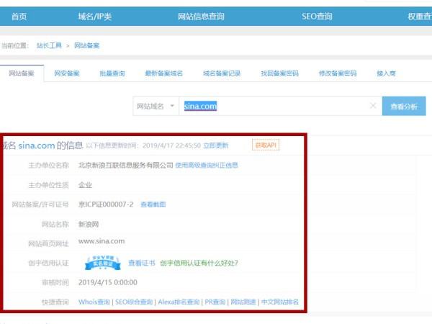Click 查看截图 link next to ICP number
The image size is (432, 324).
[153, 204]
